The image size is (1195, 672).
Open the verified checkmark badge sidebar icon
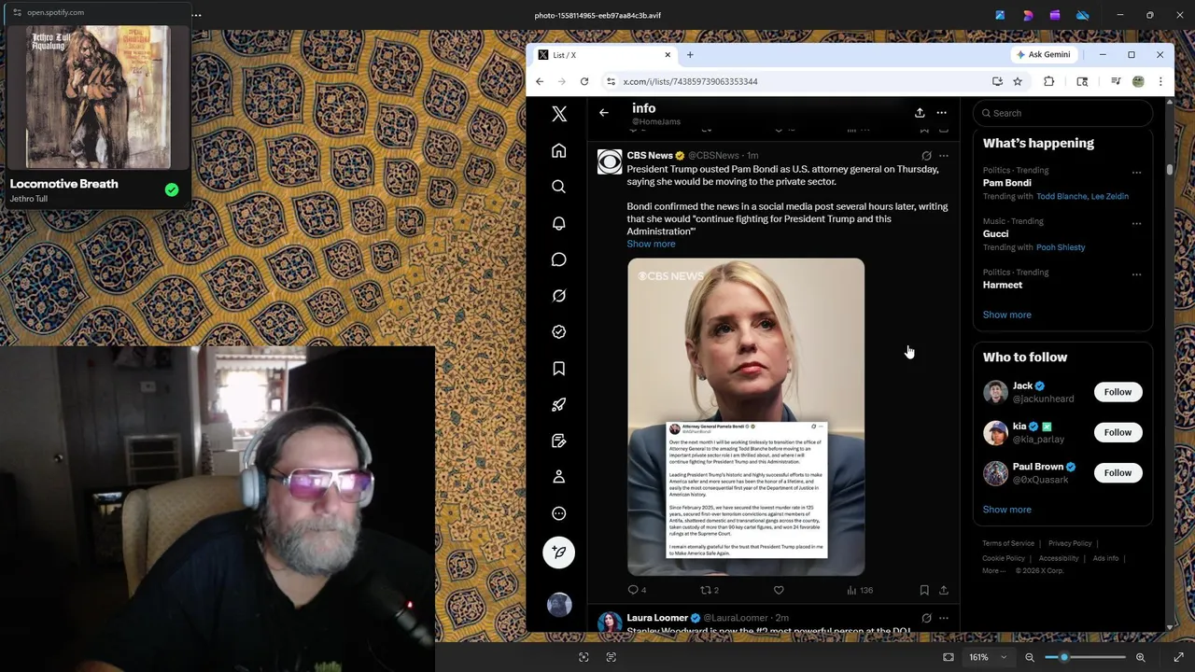(x=558, y=331)
